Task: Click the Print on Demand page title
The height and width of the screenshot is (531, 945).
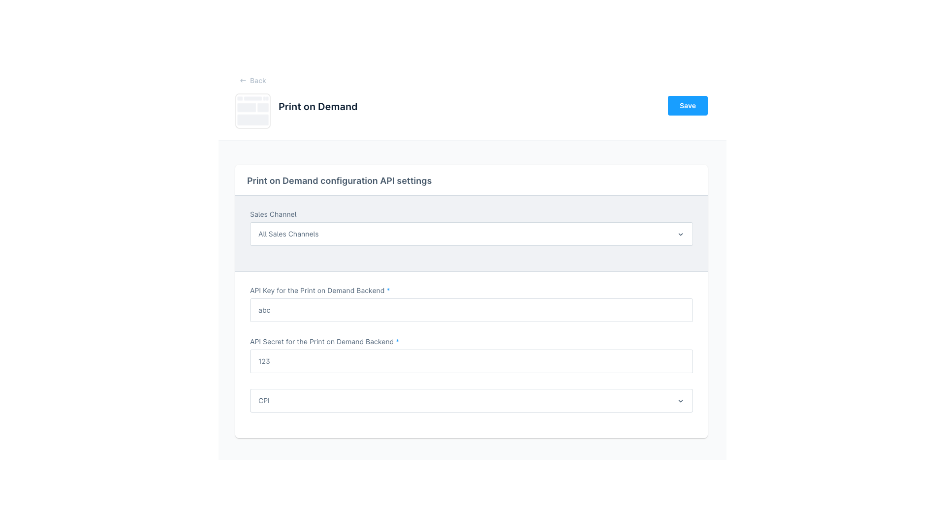Action: pyautogui.click(x=318, y=107)
